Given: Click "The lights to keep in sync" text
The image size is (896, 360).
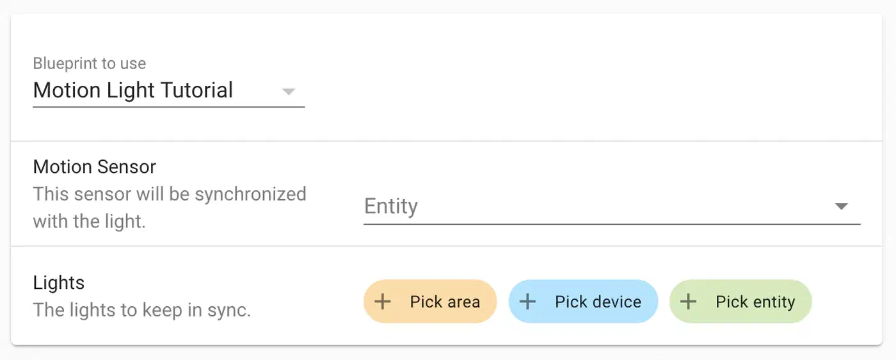Looking at the screenshot, I should pyautogui.click(x=141, y=310).
